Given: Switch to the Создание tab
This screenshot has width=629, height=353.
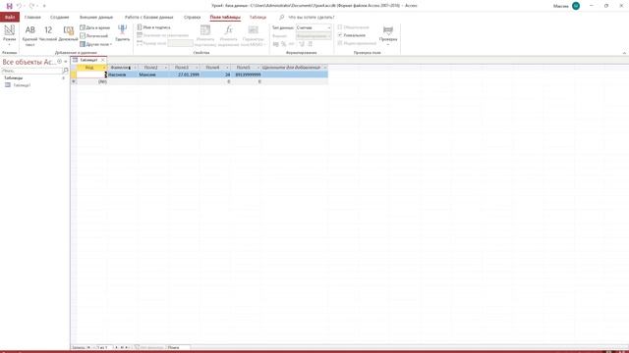Looking at the screenshot, I should coord(59,18).
